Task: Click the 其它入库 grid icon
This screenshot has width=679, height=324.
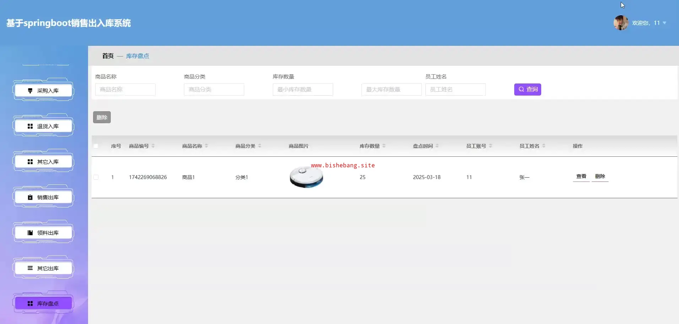Action: click(x=30, y=162)
